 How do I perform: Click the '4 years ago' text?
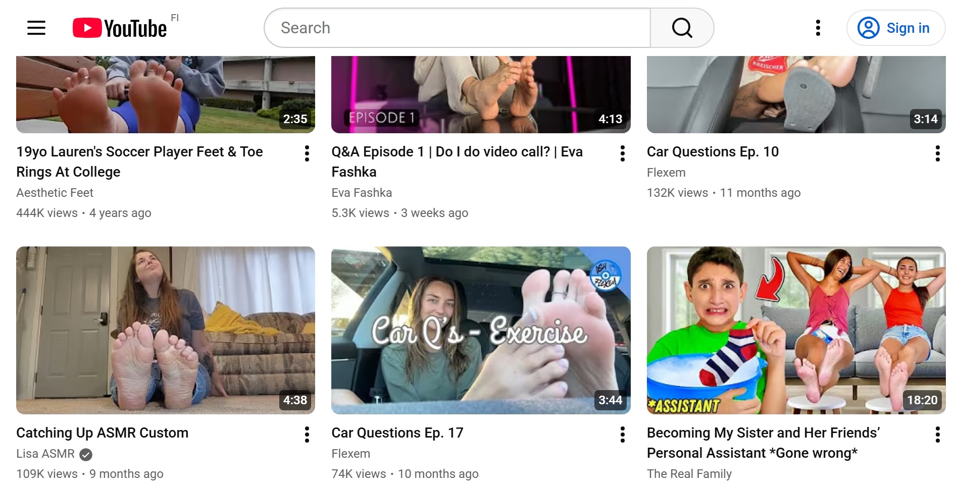pos(120,213)
